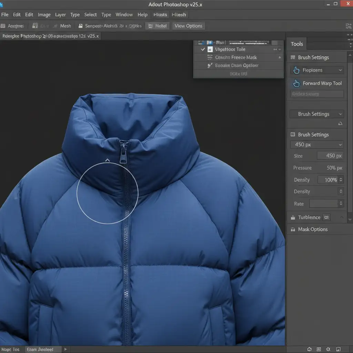Open the Window menu
353x353 pixels.
pos(124,15)
